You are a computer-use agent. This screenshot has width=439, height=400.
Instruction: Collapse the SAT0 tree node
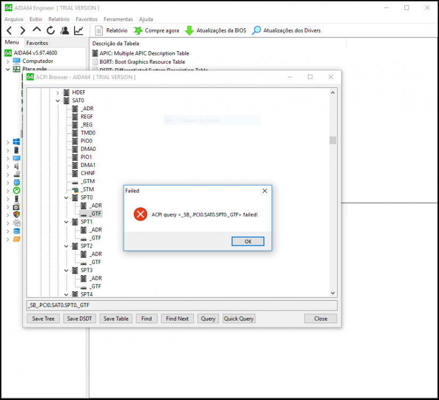pos(58,101)
